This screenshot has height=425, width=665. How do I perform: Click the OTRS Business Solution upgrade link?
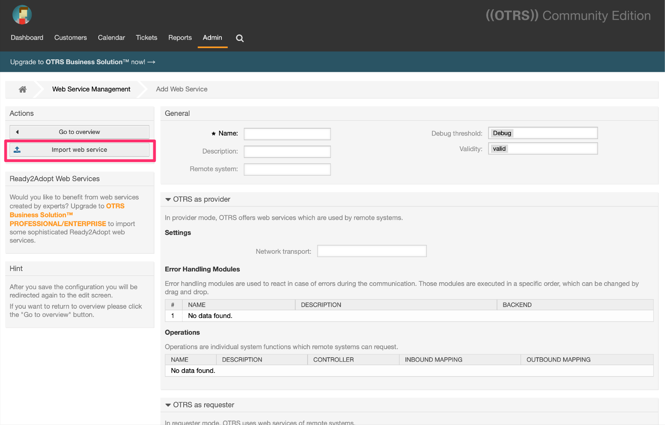click(67, 215)
